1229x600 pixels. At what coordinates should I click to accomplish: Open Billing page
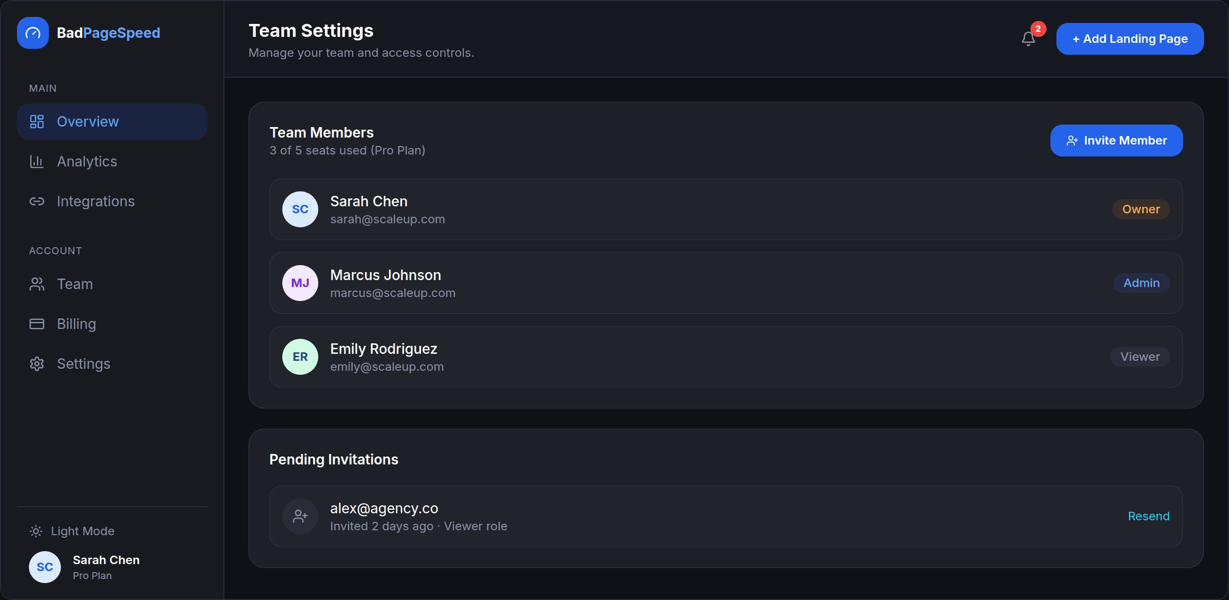112,324
